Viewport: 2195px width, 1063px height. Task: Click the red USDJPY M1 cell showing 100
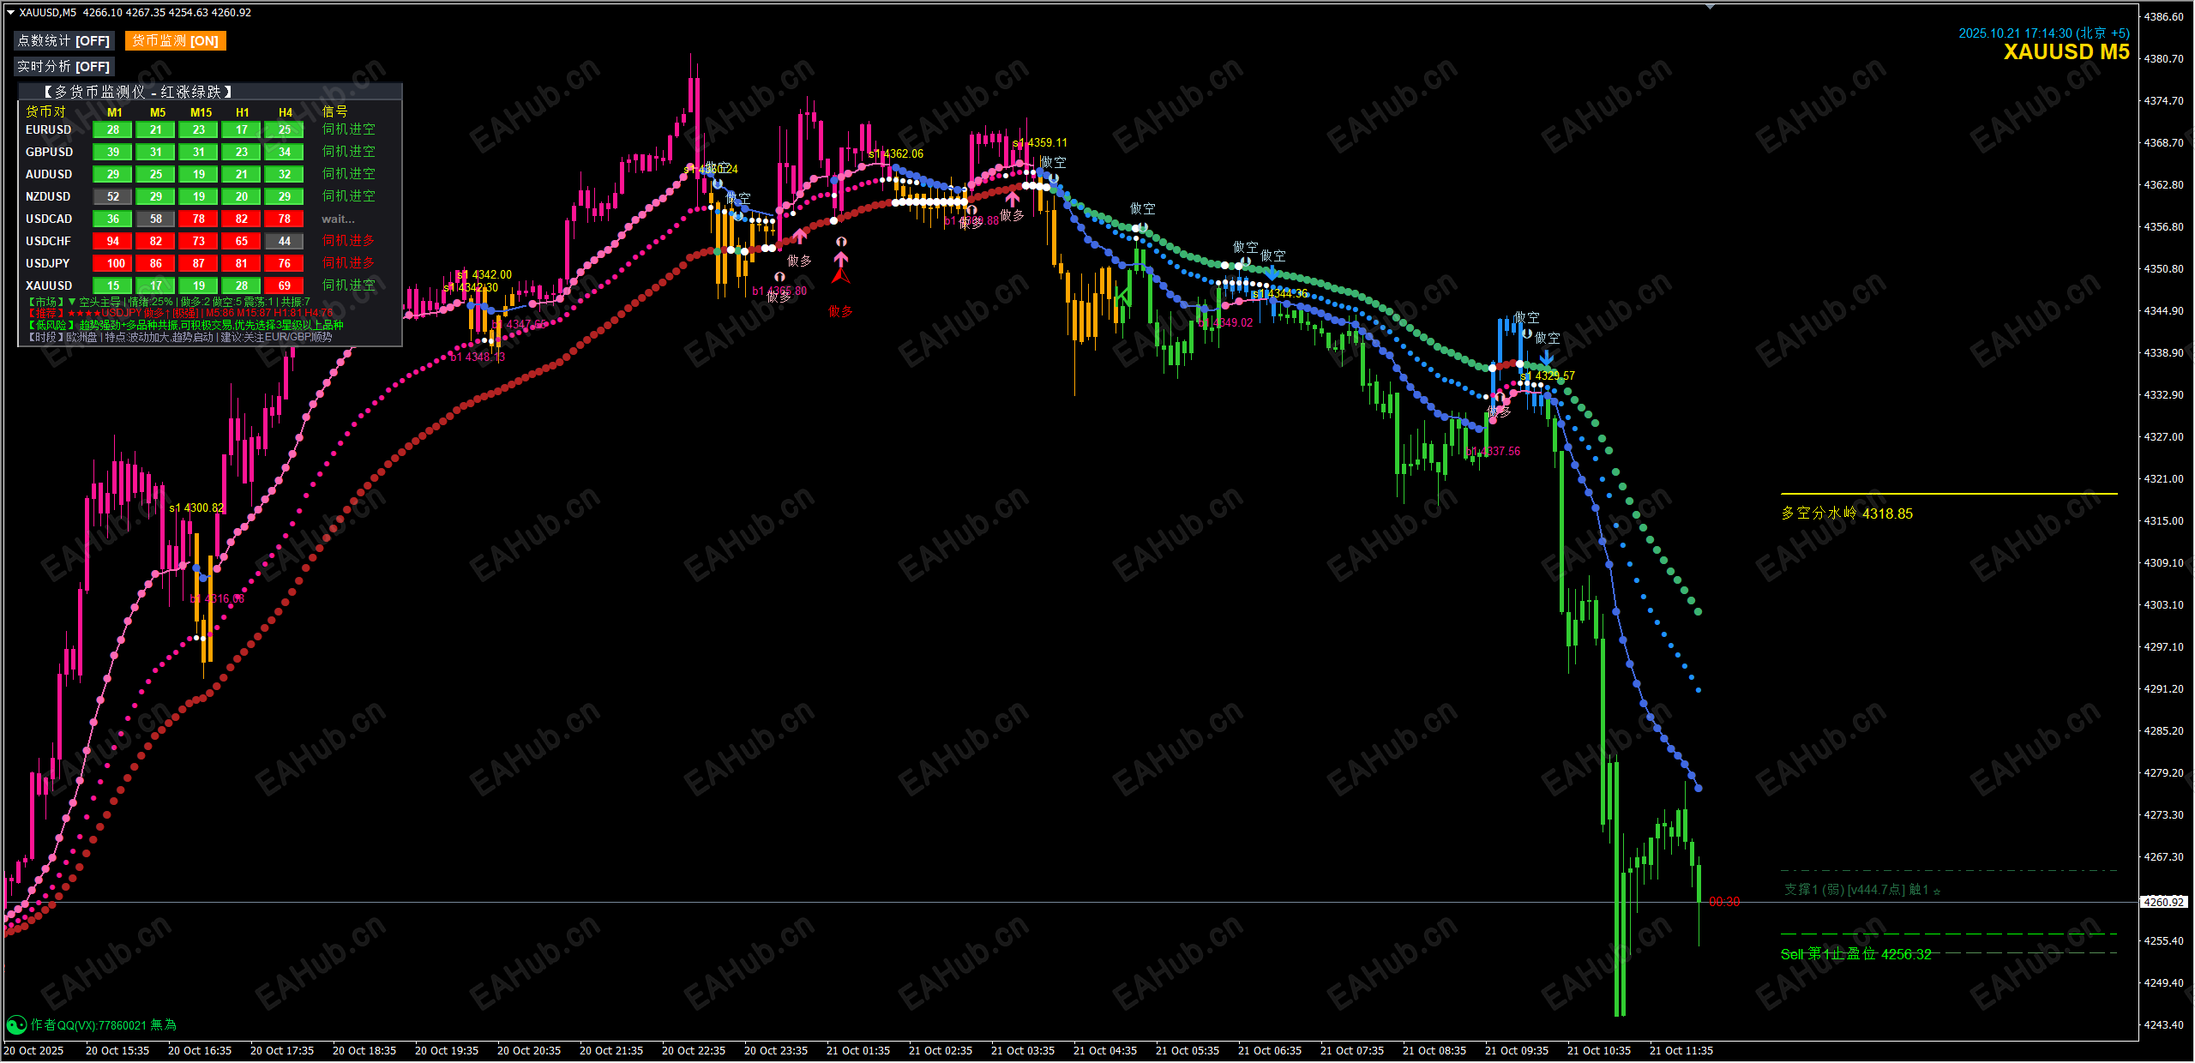pyautogui.click(x=114, y=263)
